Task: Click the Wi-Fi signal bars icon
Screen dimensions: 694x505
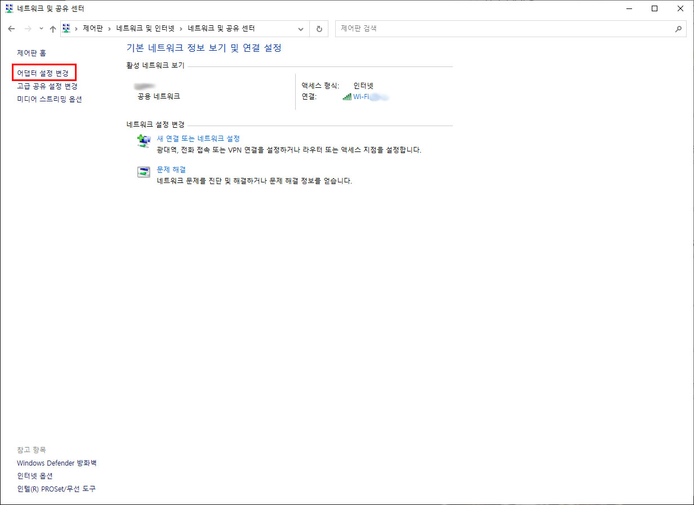Action: coord(346,96)
